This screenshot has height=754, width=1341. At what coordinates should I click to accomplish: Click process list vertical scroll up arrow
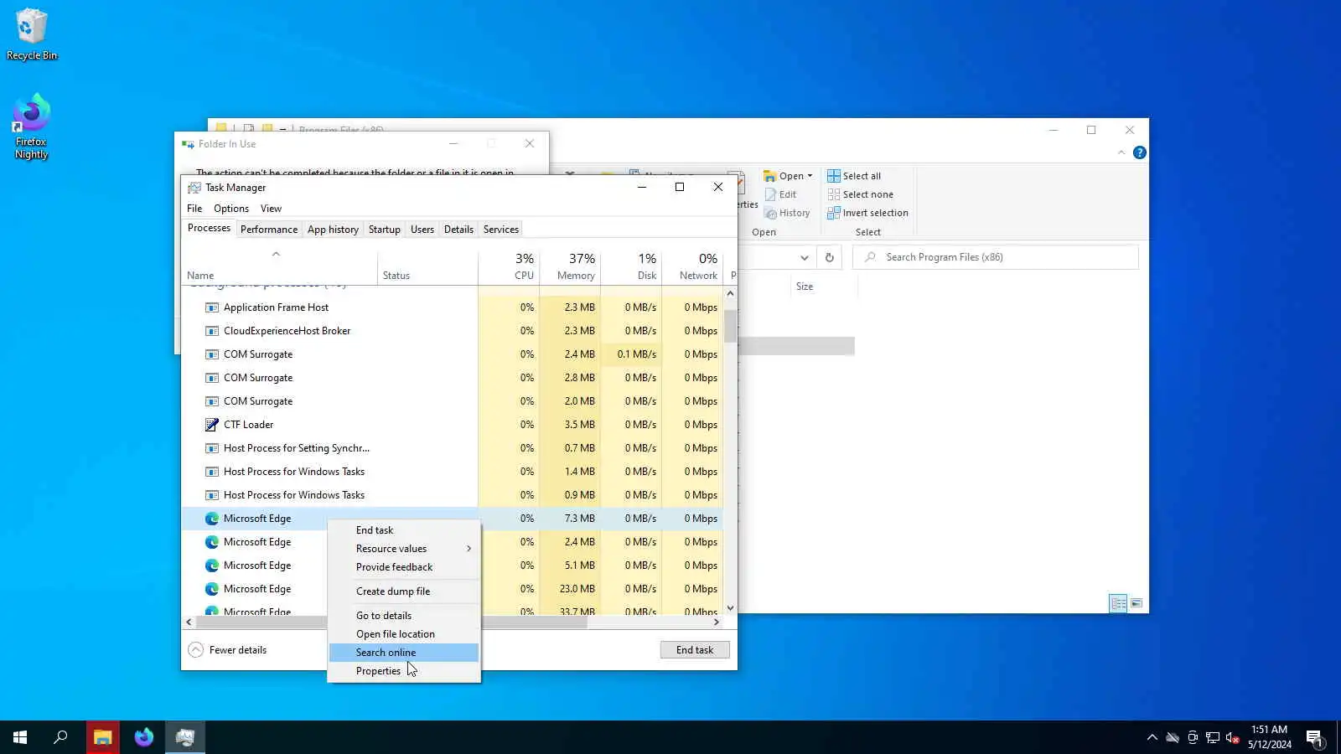(730, 293)
